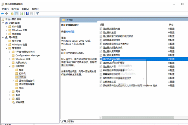This screenshot has height=125, width=188.
Task: Collapse the 用户配置 tree node
Action: click(x=3, y=37)
